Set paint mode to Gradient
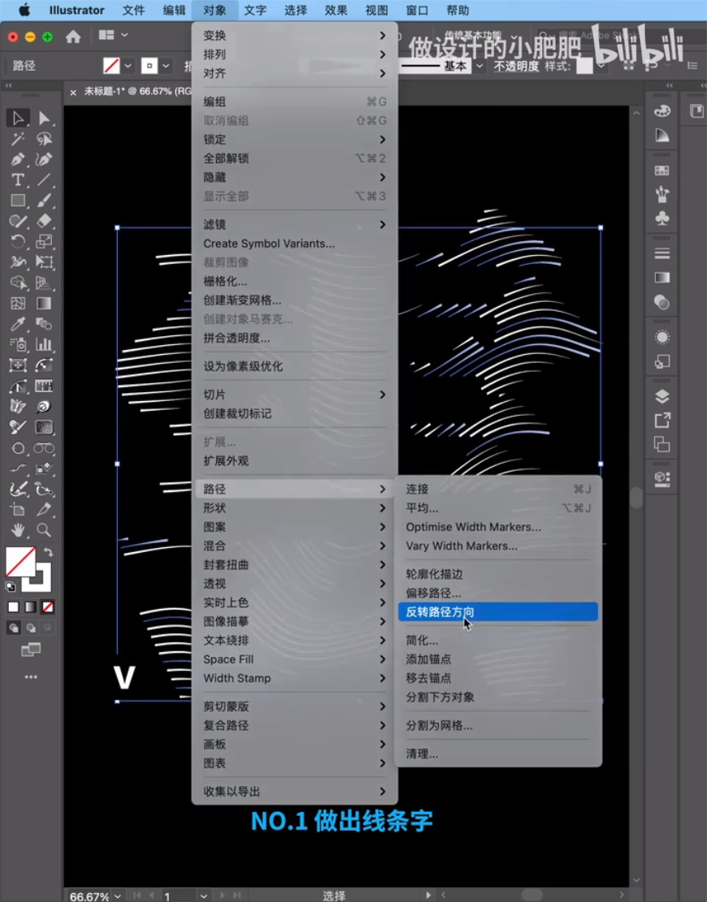The height and width of the screenshot is (902, 707). (x=31, y=607)
